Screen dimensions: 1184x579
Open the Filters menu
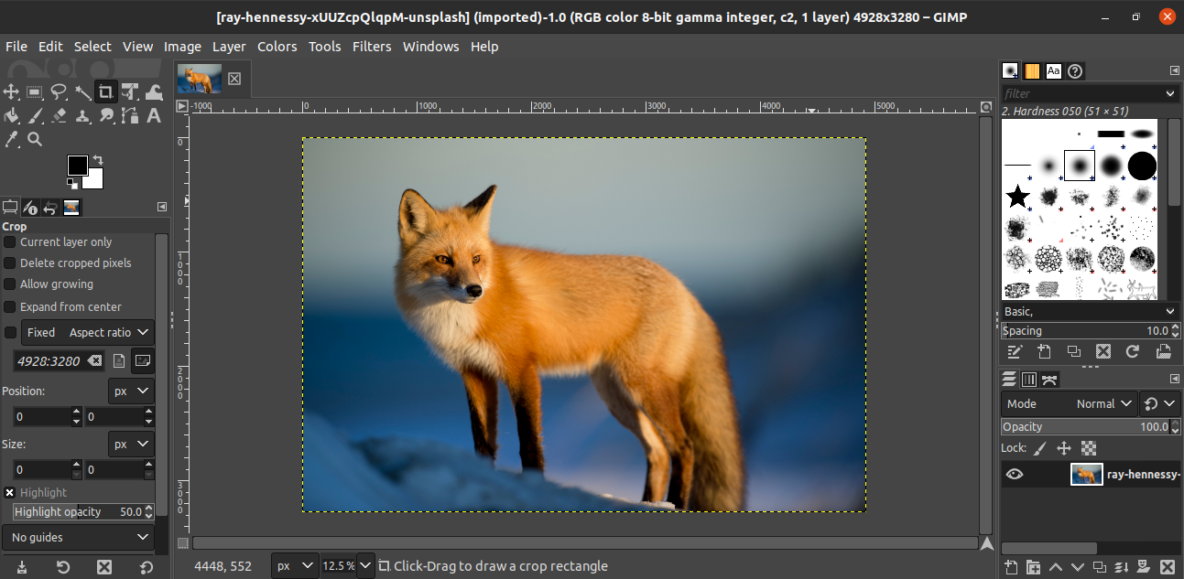point(371,47)
